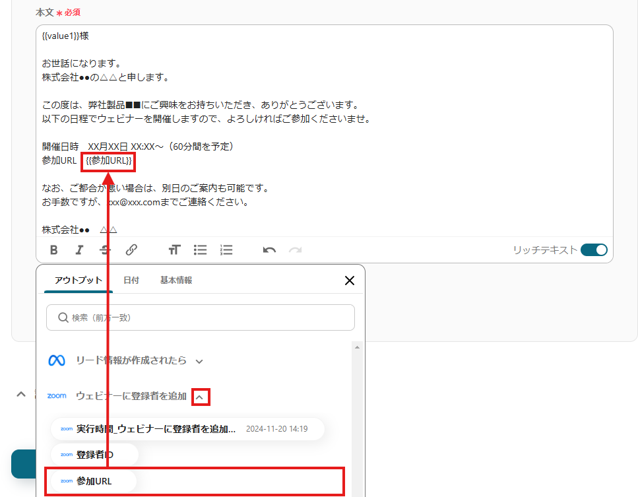The height and width of the screenshot is (497, 638).
Task: Insert a bulleted list
Action: (x=200, y=250)
